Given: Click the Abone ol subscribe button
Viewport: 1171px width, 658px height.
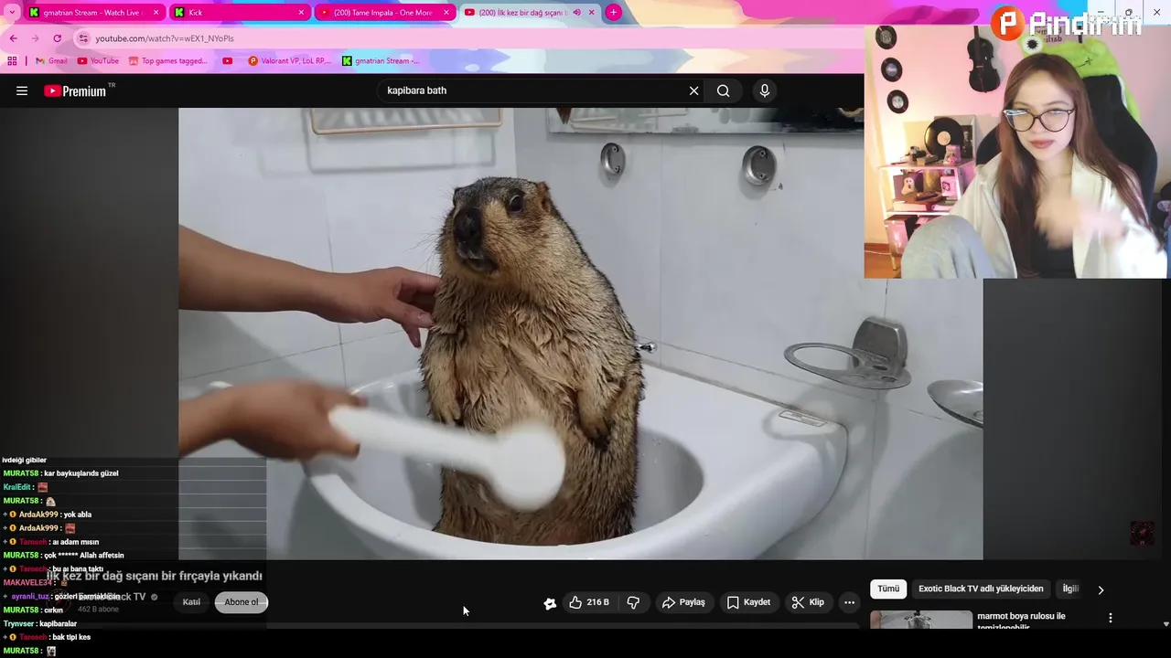Looking at the screenshot, I should (242, 602).
